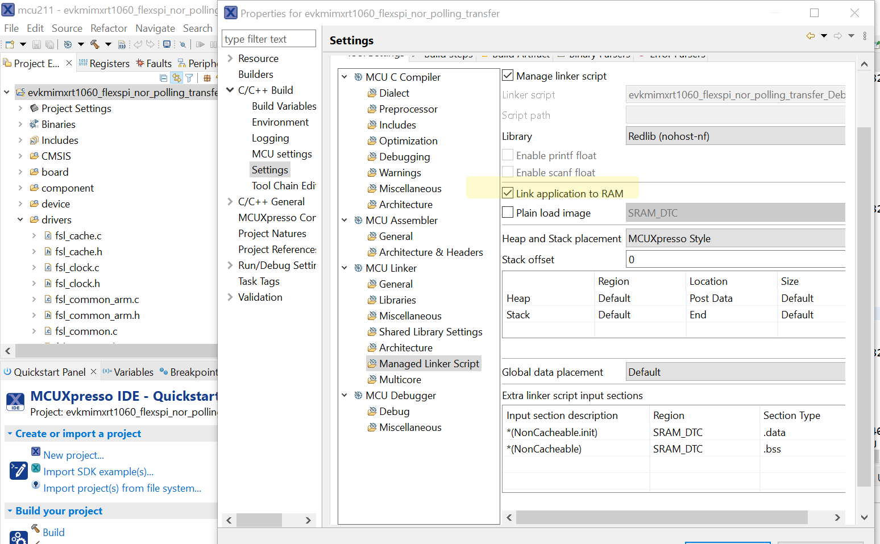Toggle Link application to RAM checkbox
The height and width of the screenshot is (544, 880).
click(x=508, y=193)
